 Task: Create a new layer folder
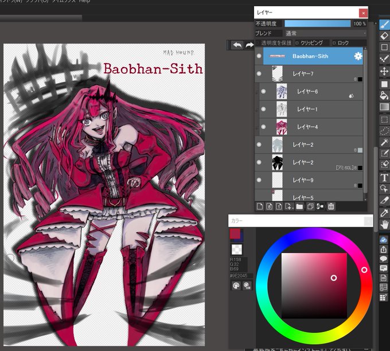(x=299, y=206)
